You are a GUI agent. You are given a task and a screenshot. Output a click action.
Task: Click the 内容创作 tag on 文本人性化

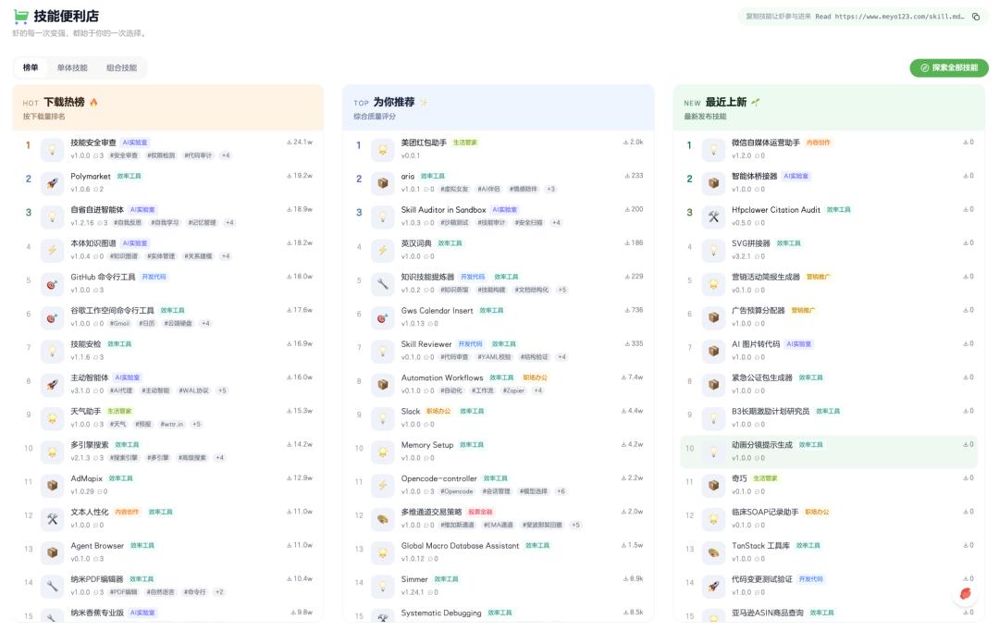click(x=127, y=512)
